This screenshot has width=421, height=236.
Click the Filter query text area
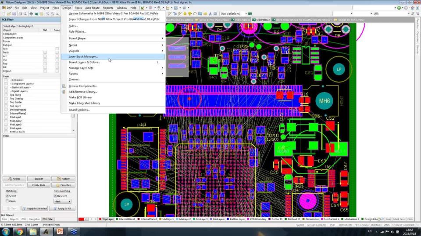(x=39, y=156)
